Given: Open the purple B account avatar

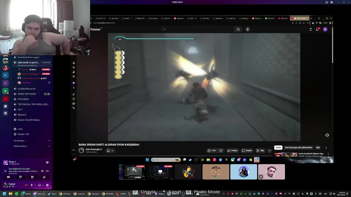Looking at the screenshot, I should (325, 29).
